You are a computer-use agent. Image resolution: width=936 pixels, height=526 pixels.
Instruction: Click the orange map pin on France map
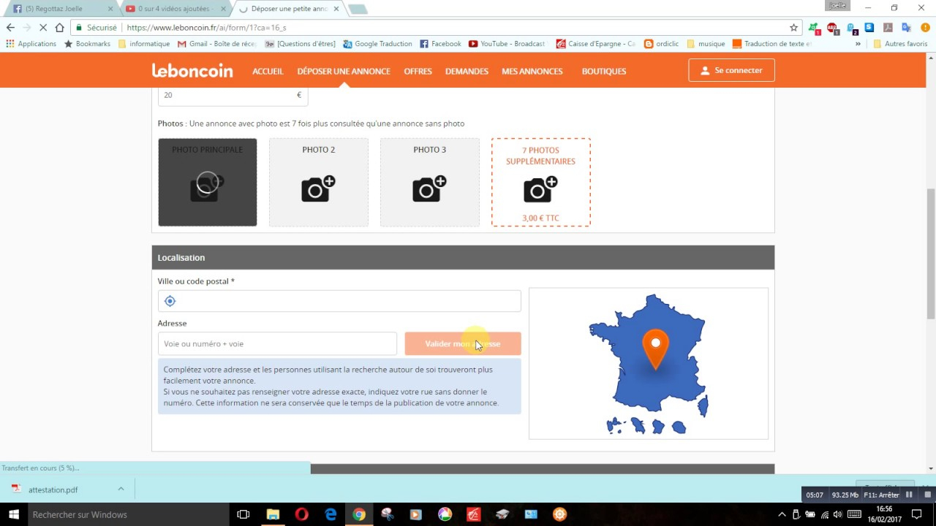click(655, 348)
